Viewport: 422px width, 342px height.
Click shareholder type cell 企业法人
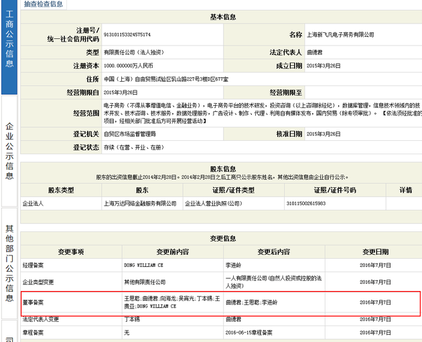[33, 203]
